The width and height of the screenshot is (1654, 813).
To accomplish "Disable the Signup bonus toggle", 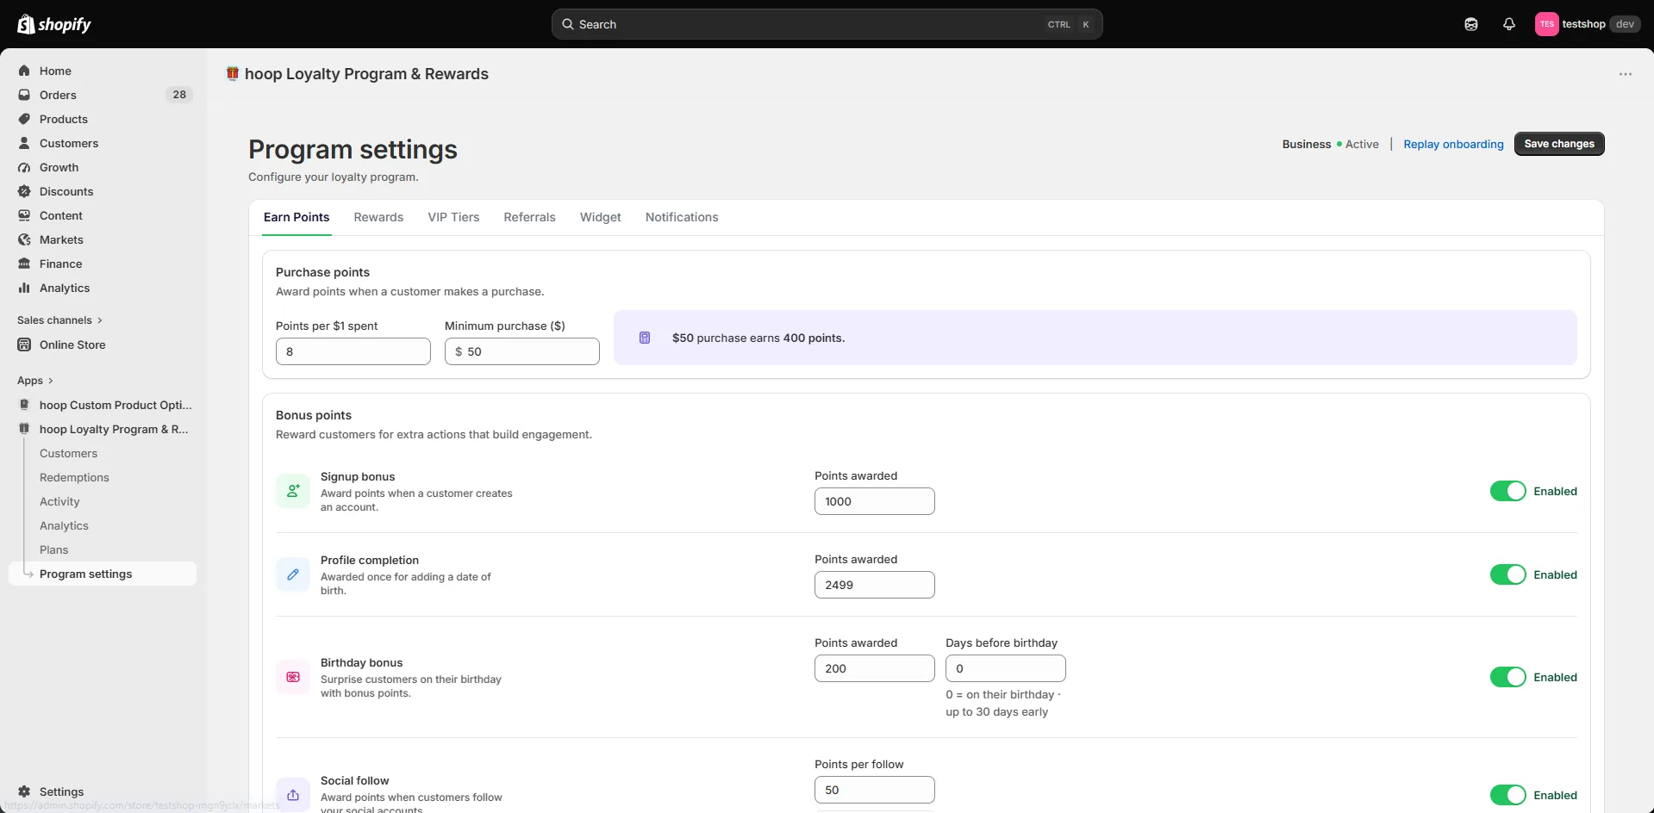I will click(x=1507, y=491).
